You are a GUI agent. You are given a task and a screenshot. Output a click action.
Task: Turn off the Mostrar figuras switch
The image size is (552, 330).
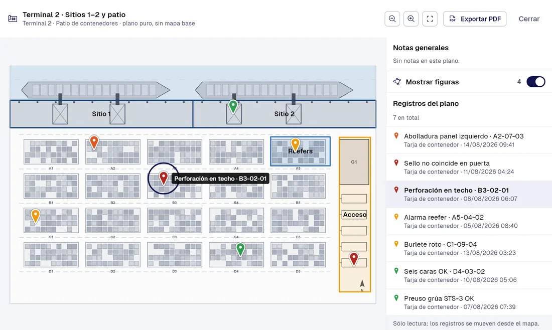point(535,82)
